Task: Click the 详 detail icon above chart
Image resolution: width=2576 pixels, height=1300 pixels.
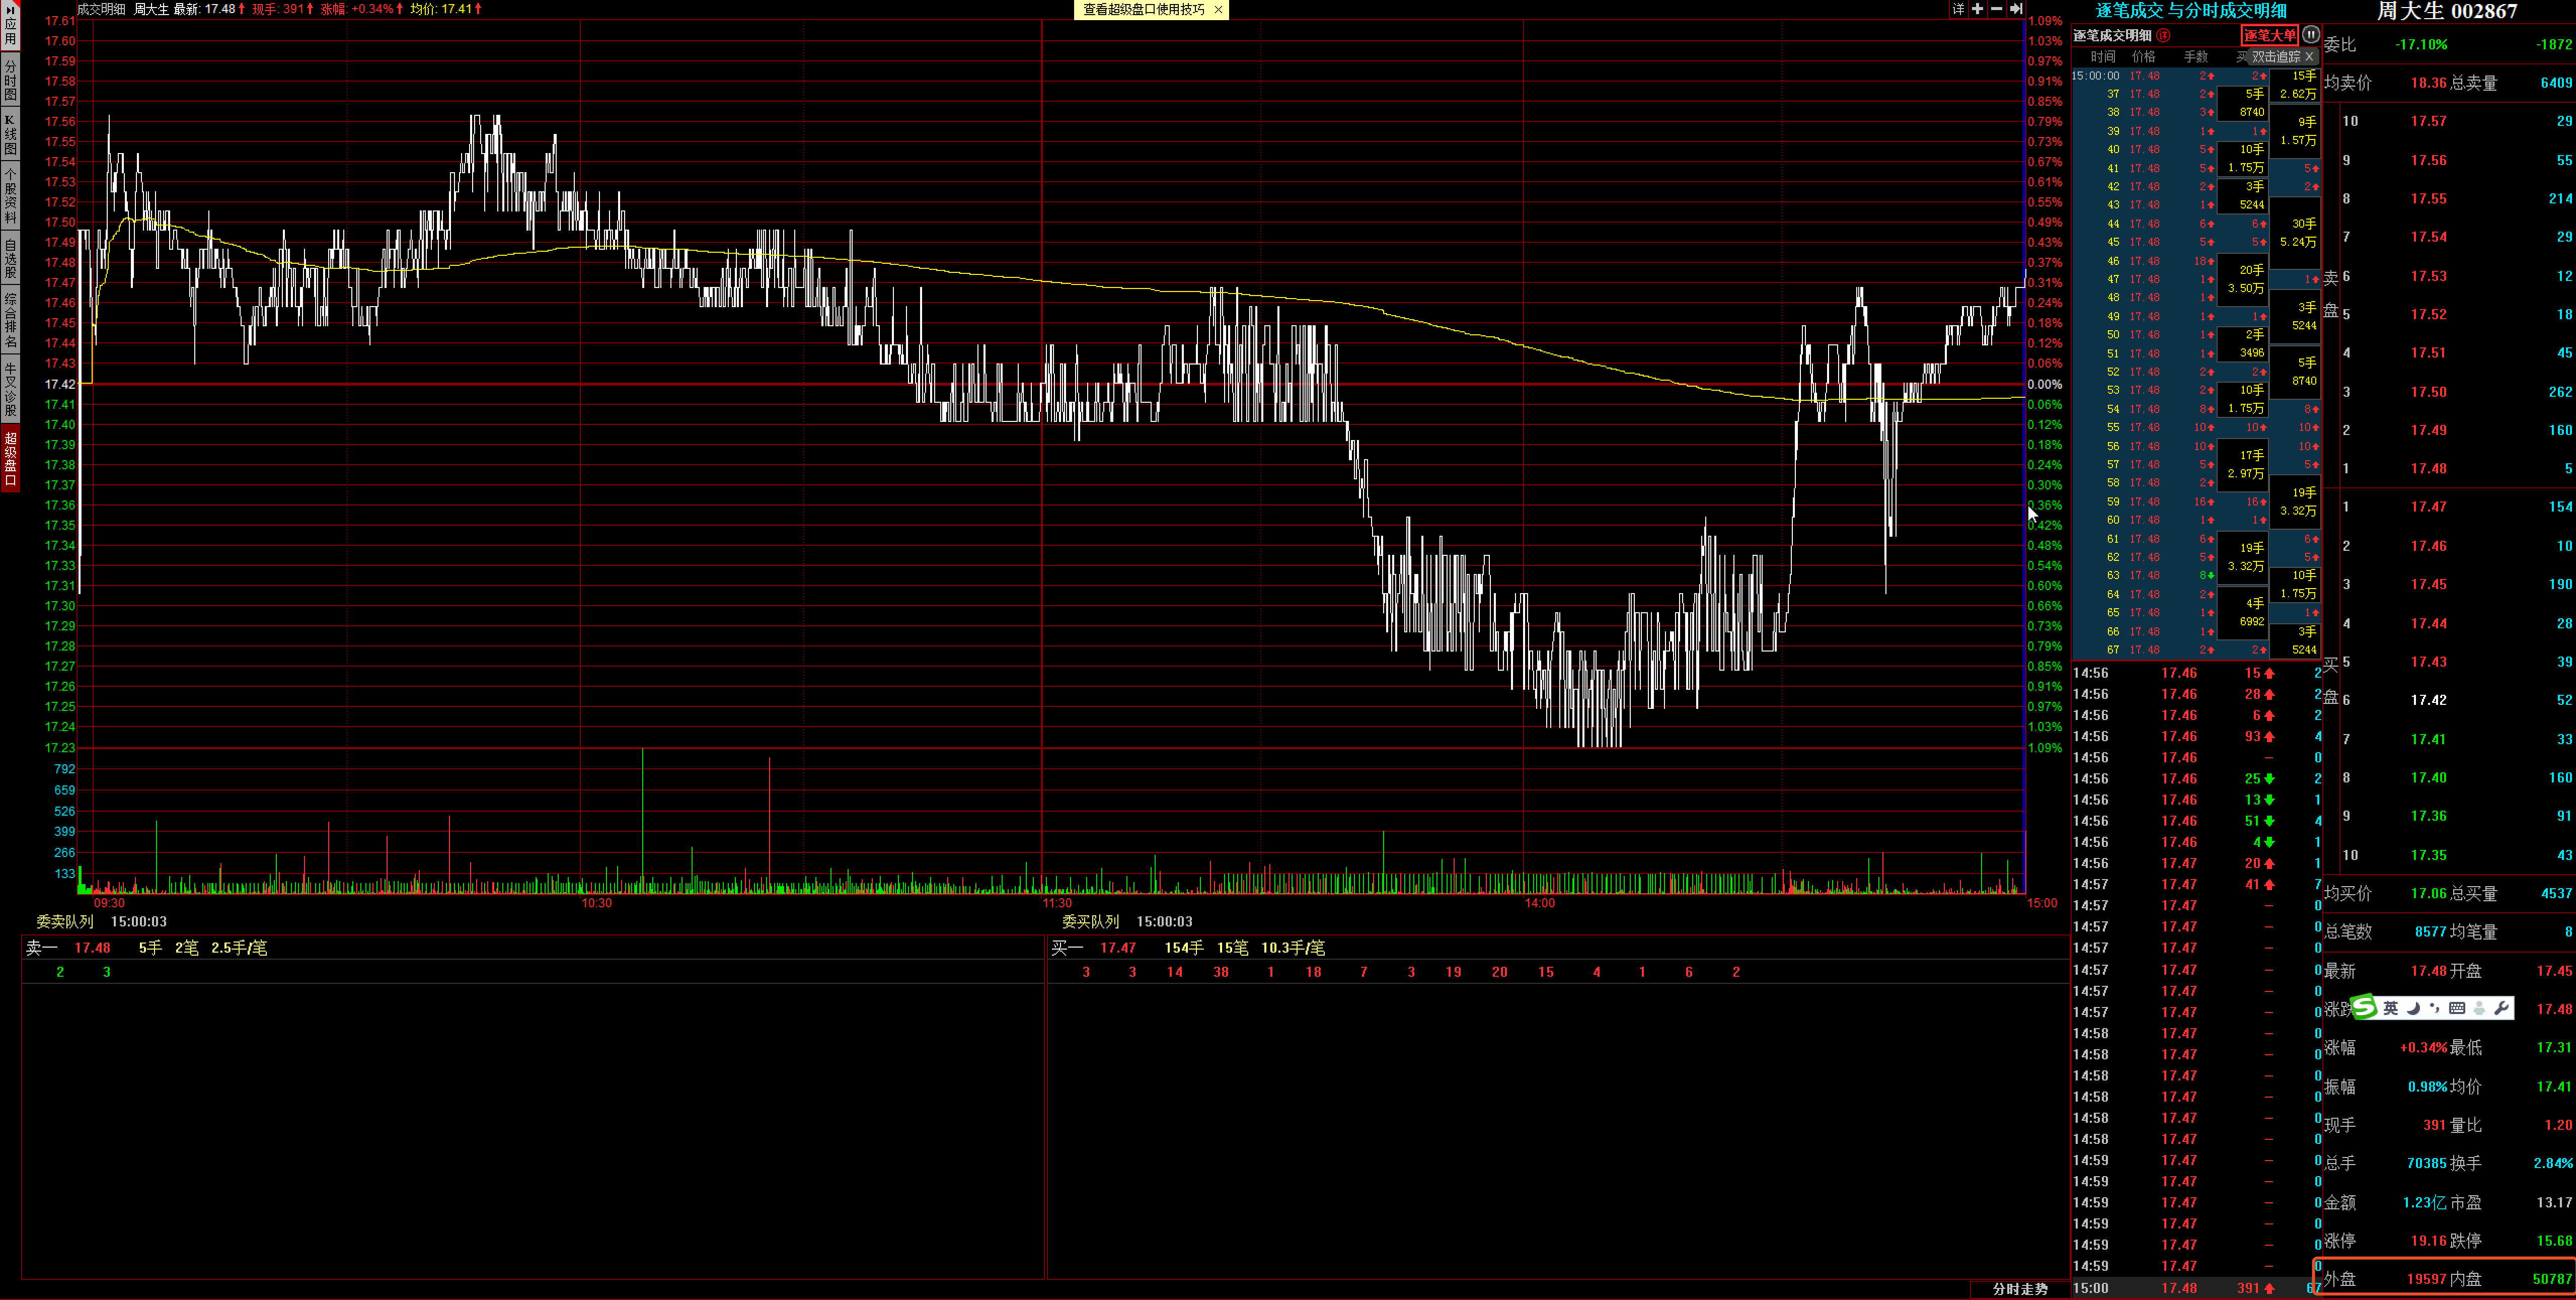Action: point(1958,9)
